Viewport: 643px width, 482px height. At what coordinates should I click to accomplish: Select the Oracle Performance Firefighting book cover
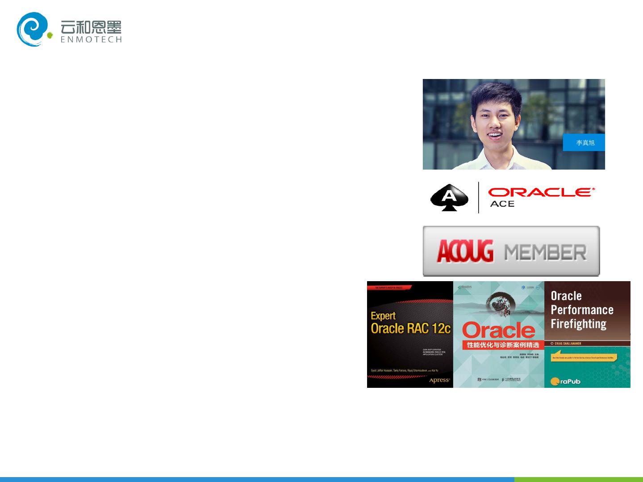click(587, 334)
